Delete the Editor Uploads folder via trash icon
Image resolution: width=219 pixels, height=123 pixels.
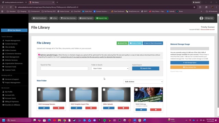[123, 108]
